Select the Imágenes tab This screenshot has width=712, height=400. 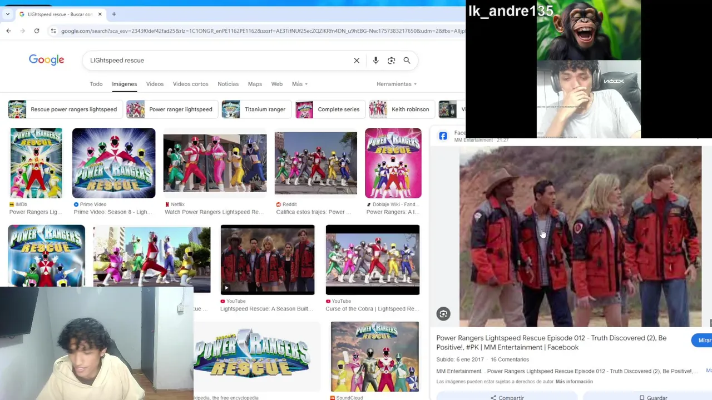click(x=124, y=84)
